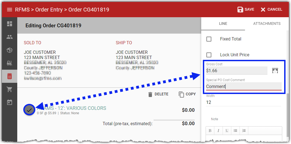
Task: Open the calendar schedule sidebar icon
Action: (x=10, y=102)
